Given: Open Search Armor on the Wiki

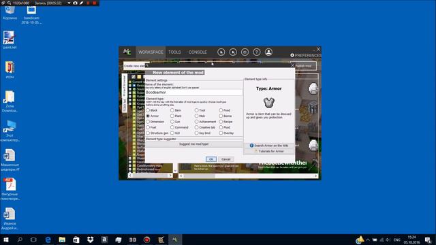Looking at the screenshot, I should (x=269, y=146).
